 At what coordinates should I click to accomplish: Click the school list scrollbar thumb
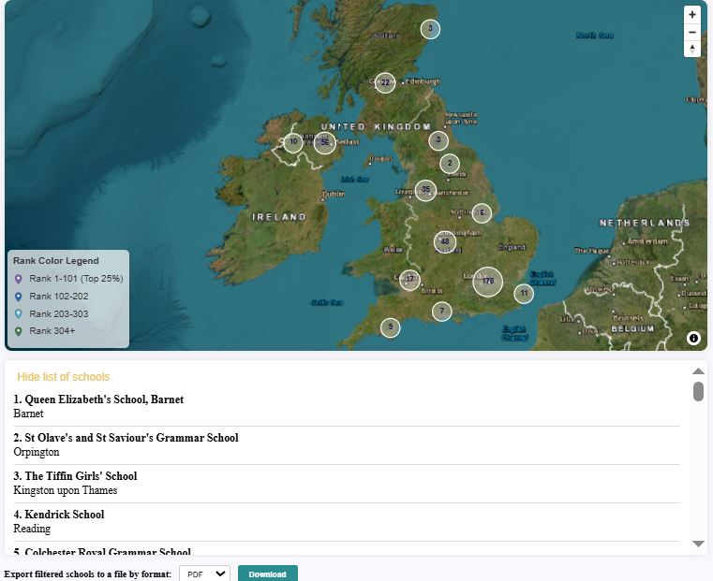point(698,391)
